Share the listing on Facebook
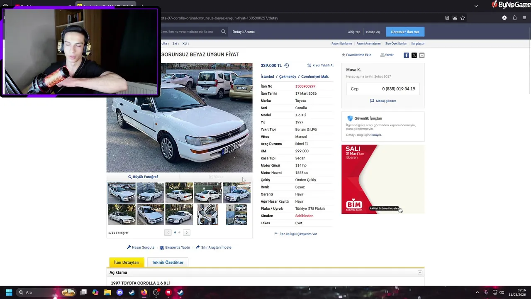 click(x=406, y=55)
